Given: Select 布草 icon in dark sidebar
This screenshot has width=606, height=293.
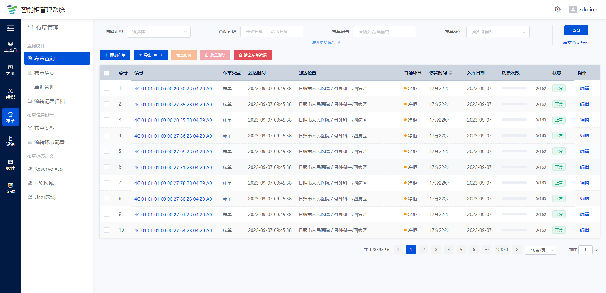Looking at the screenshot, I should coord(10,117).
